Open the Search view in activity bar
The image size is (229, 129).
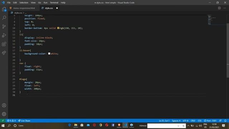[x=4, y=18]
